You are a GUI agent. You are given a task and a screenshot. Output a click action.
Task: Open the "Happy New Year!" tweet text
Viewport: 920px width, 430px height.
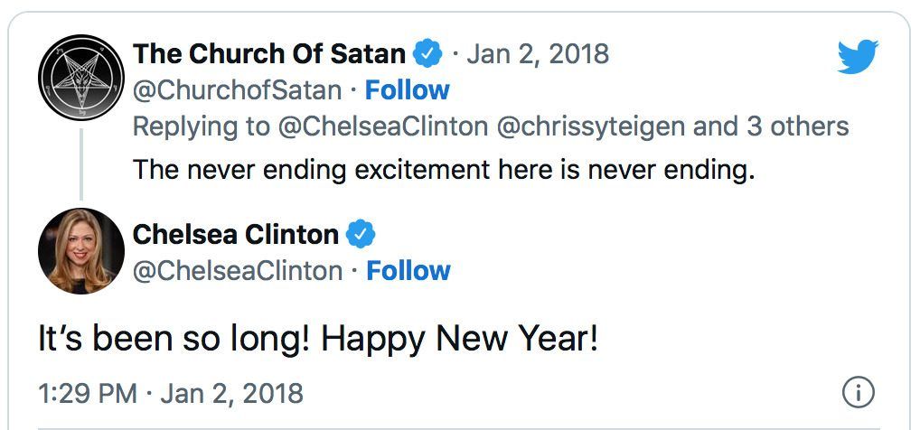[x=317, y=341]
